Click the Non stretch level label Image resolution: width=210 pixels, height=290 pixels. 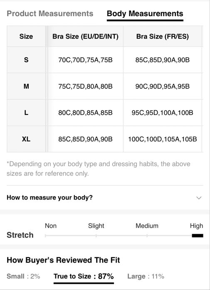pos(51,226)
